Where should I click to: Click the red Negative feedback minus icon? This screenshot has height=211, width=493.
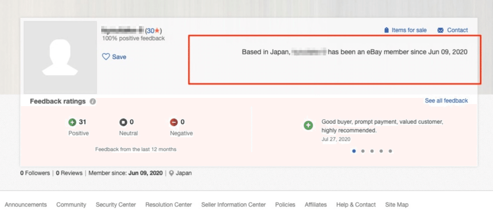pos(174,122)
